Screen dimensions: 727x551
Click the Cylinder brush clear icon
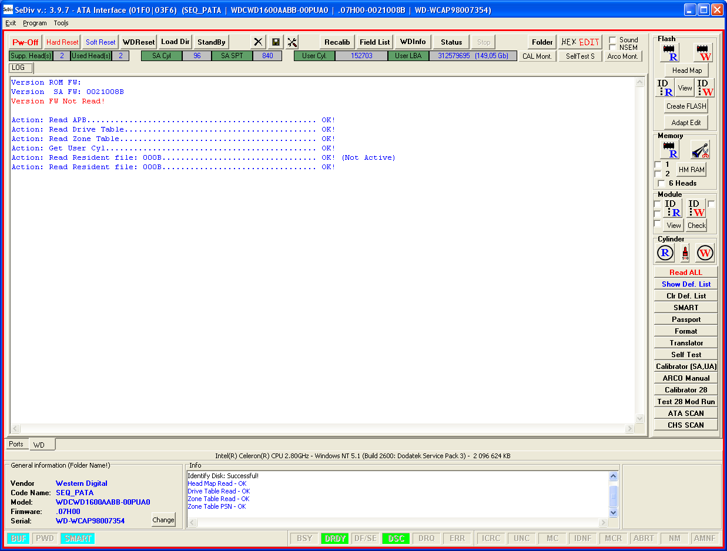point(685,253)
